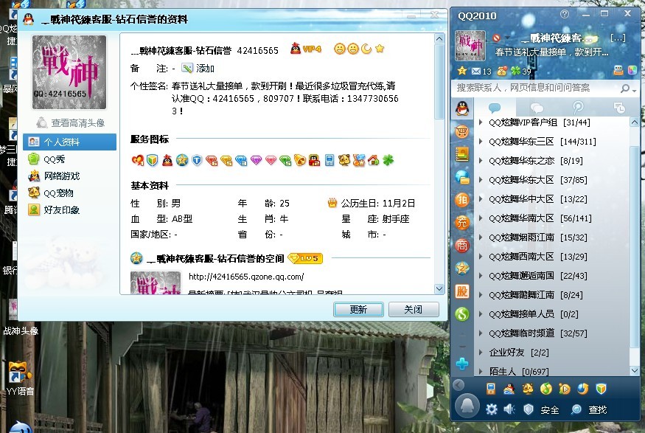
Task: Click the profile avatar image
Action: [x=69, y=72]
